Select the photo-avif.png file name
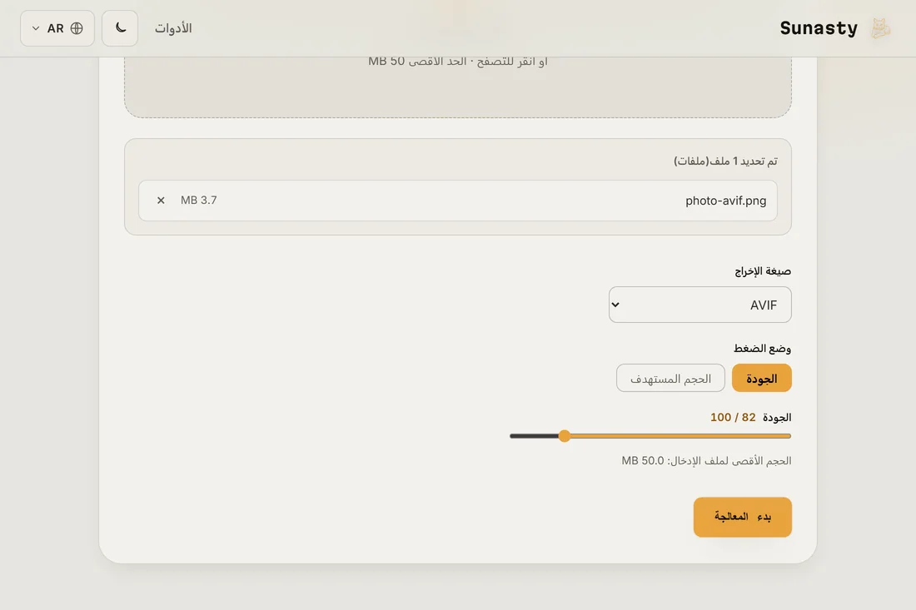 click(725, 201)
